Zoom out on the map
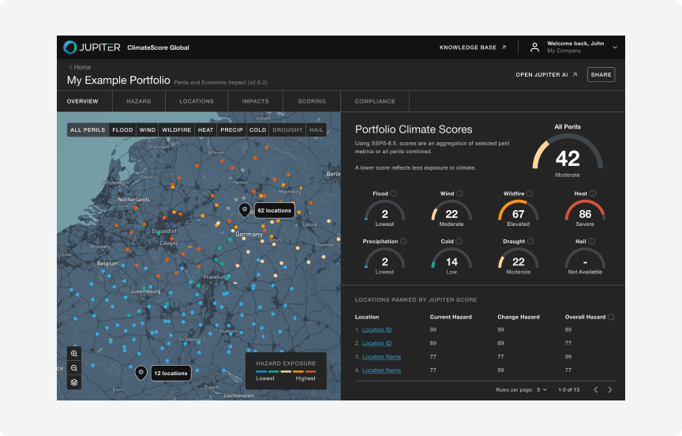682x436 pixels. coord(74,368)
